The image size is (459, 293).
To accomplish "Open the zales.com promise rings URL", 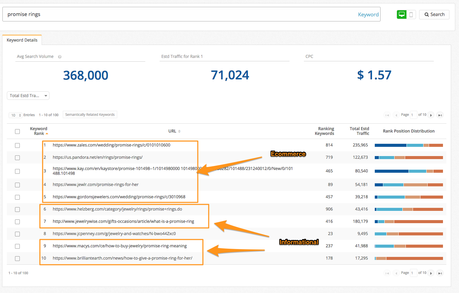I will [x=112, y=145].
